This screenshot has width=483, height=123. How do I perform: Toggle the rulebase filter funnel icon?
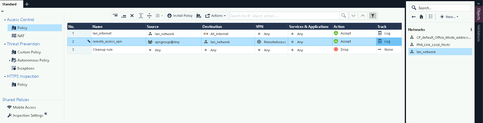[x=373, y=16]
